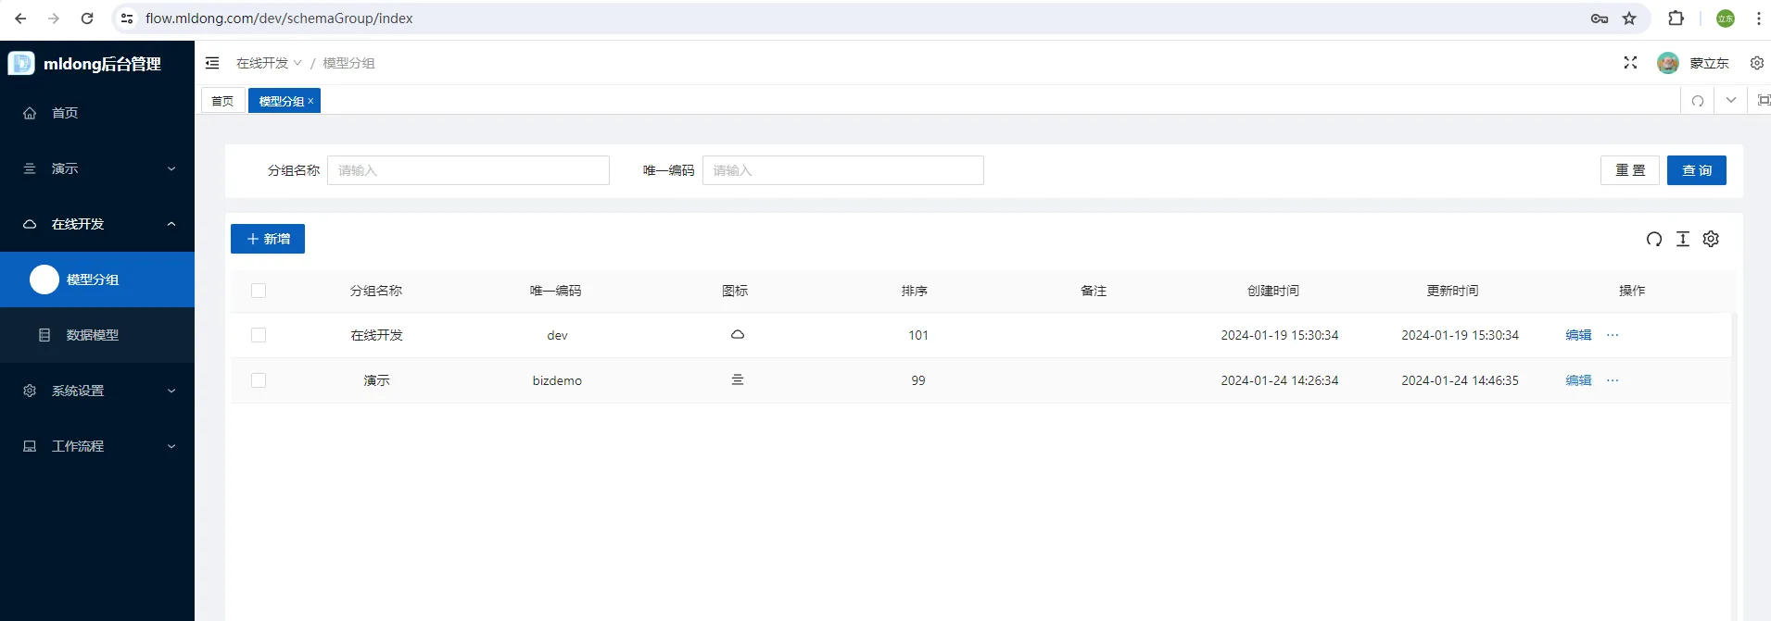Screen dimensions: 1771x621
Task: Maximize content area icon in tab bar
Action: (1764, 100)
